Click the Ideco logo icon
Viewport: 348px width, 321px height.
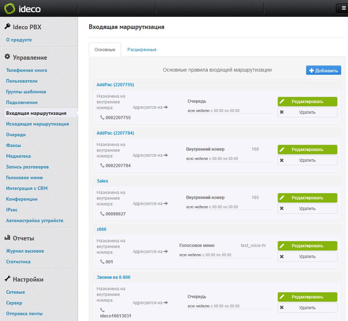pos(10,8)
